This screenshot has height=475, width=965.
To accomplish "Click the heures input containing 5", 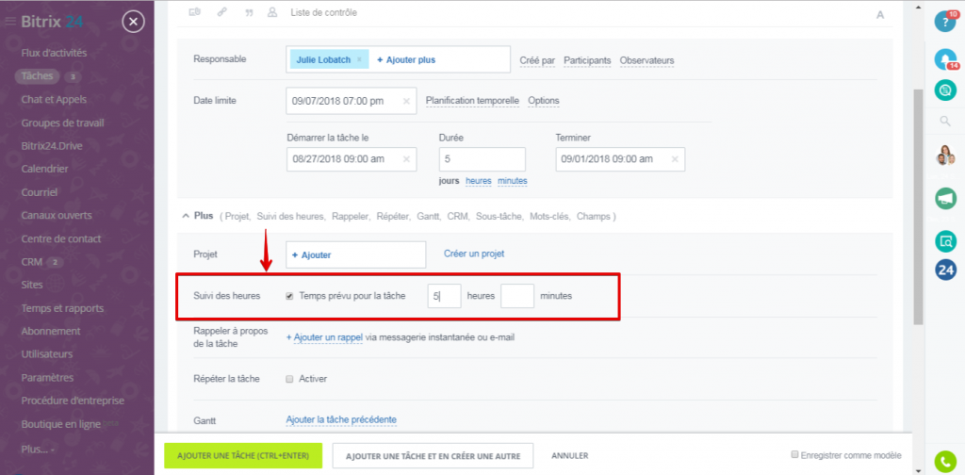I will pyautogui.click(x=445, y=296).
